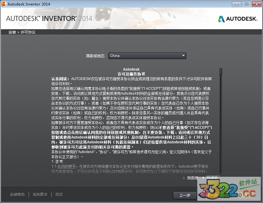263x203 pixels.
Task: Click 许可协议 in the breadcrumb path
Action: [28, 32]
